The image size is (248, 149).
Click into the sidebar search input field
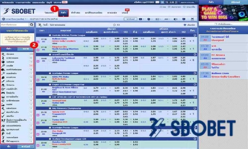(x=15, y=25)
